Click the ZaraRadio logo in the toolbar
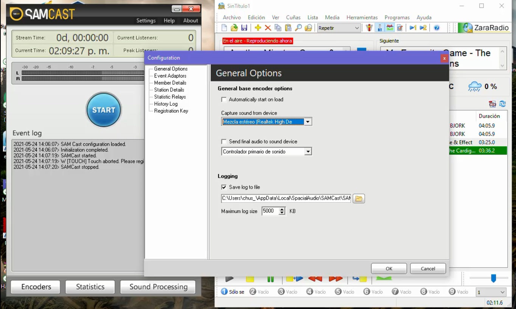Screen dimensions: 516x309 click(x=485, y=28)
